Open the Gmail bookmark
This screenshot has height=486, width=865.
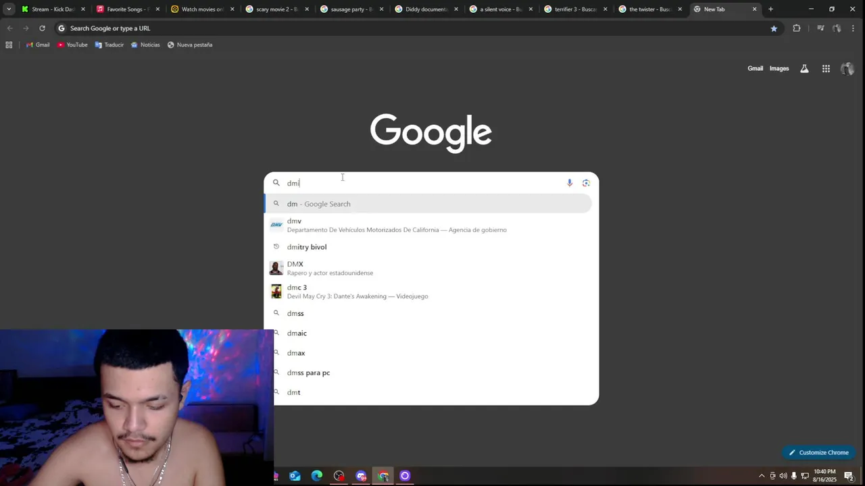(37, 45)
